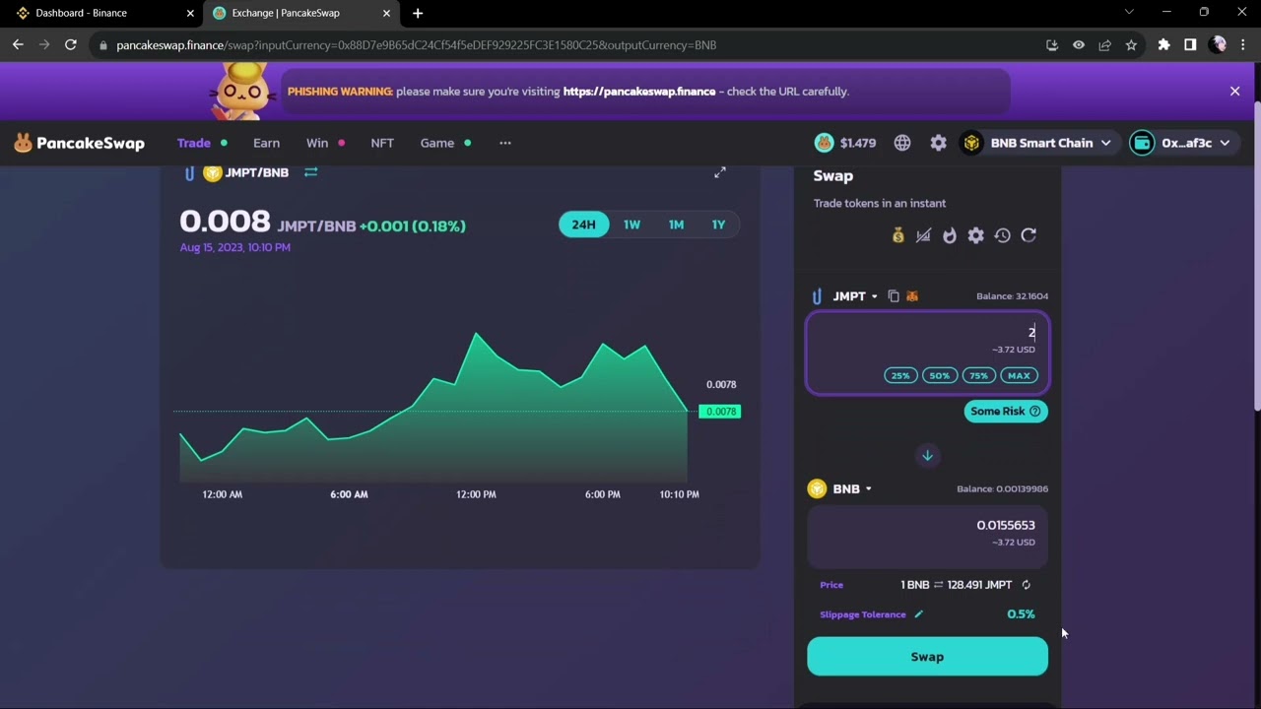The image size is (1261, 709).
Task: Click the CAKE price $1.479
Action: tap(845, 143)
